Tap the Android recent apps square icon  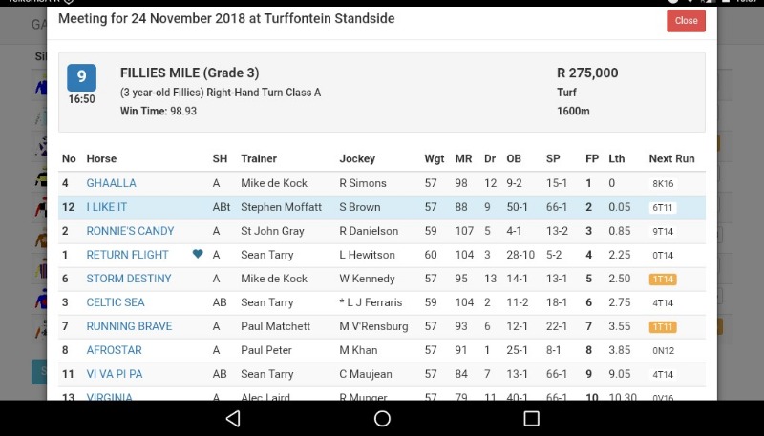coord(531,418)
